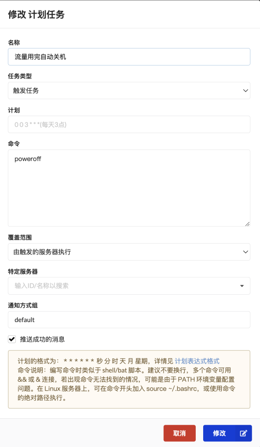Screen dimensions: 260x447
Task: Click the yellow help text panel
Action: click(x=130, y=379)
